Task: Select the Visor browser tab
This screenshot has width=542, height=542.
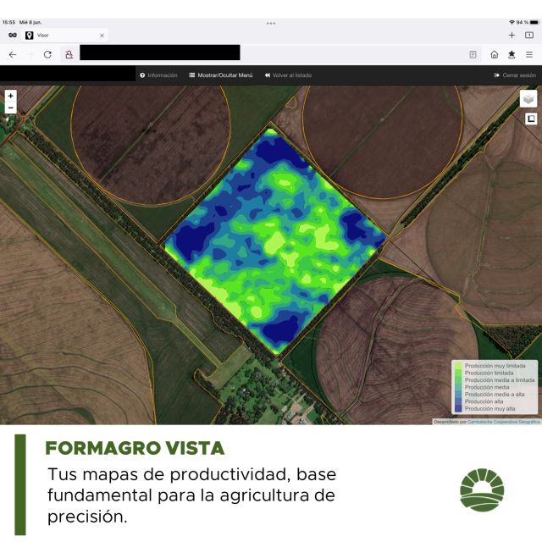Action: pos(65,36)
